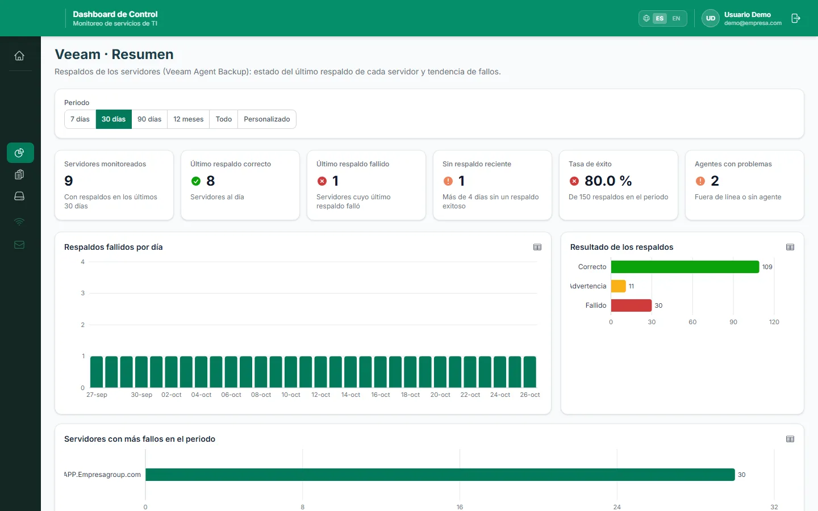Click the UD user avatar
Screen dimensions: 818x511
711,18
